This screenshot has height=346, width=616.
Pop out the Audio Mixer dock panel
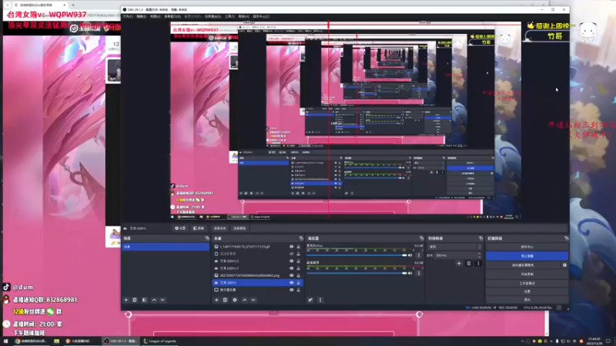click(x=421, y=238)
